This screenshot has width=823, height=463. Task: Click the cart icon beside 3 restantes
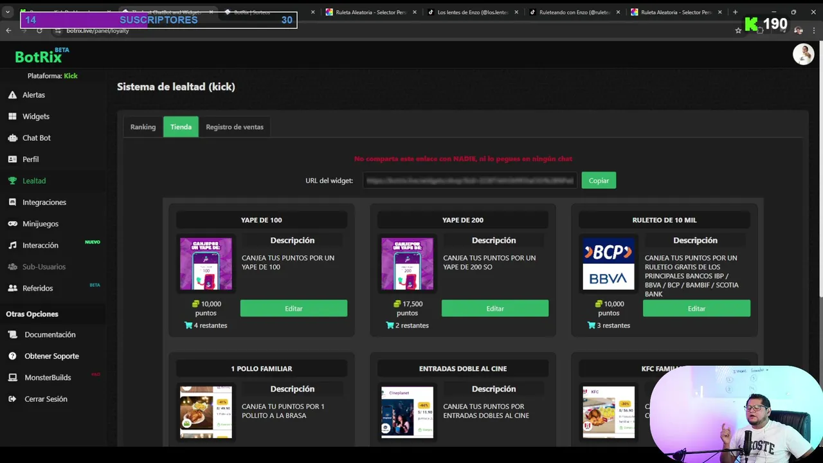tap(592, 325)
